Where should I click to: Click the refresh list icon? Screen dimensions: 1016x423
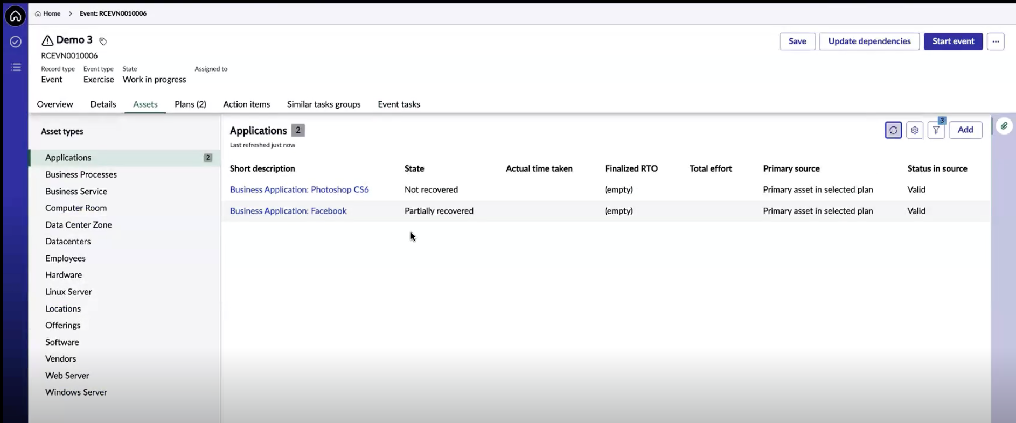[x=893, y=130]
